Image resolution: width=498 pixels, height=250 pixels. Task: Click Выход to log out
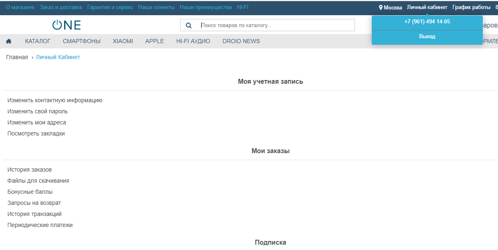(427, 37)
